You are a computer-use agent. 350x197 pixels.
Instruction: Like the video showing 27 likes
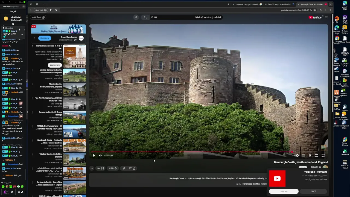132,168
